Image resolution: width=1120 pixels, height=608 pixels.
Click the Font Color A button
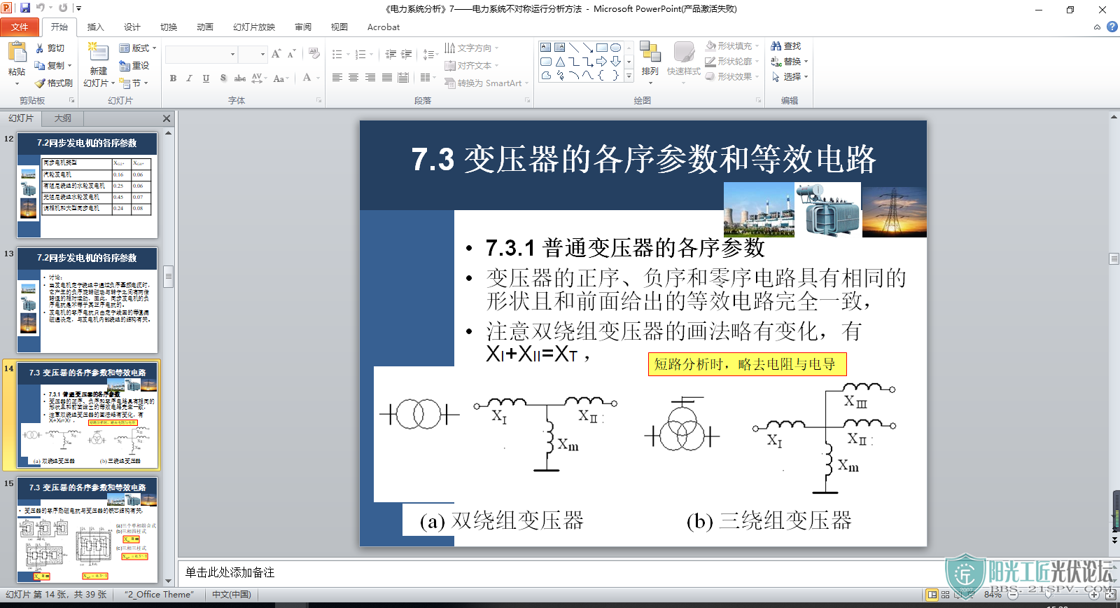pyautogui.click(x=307, y=78)
